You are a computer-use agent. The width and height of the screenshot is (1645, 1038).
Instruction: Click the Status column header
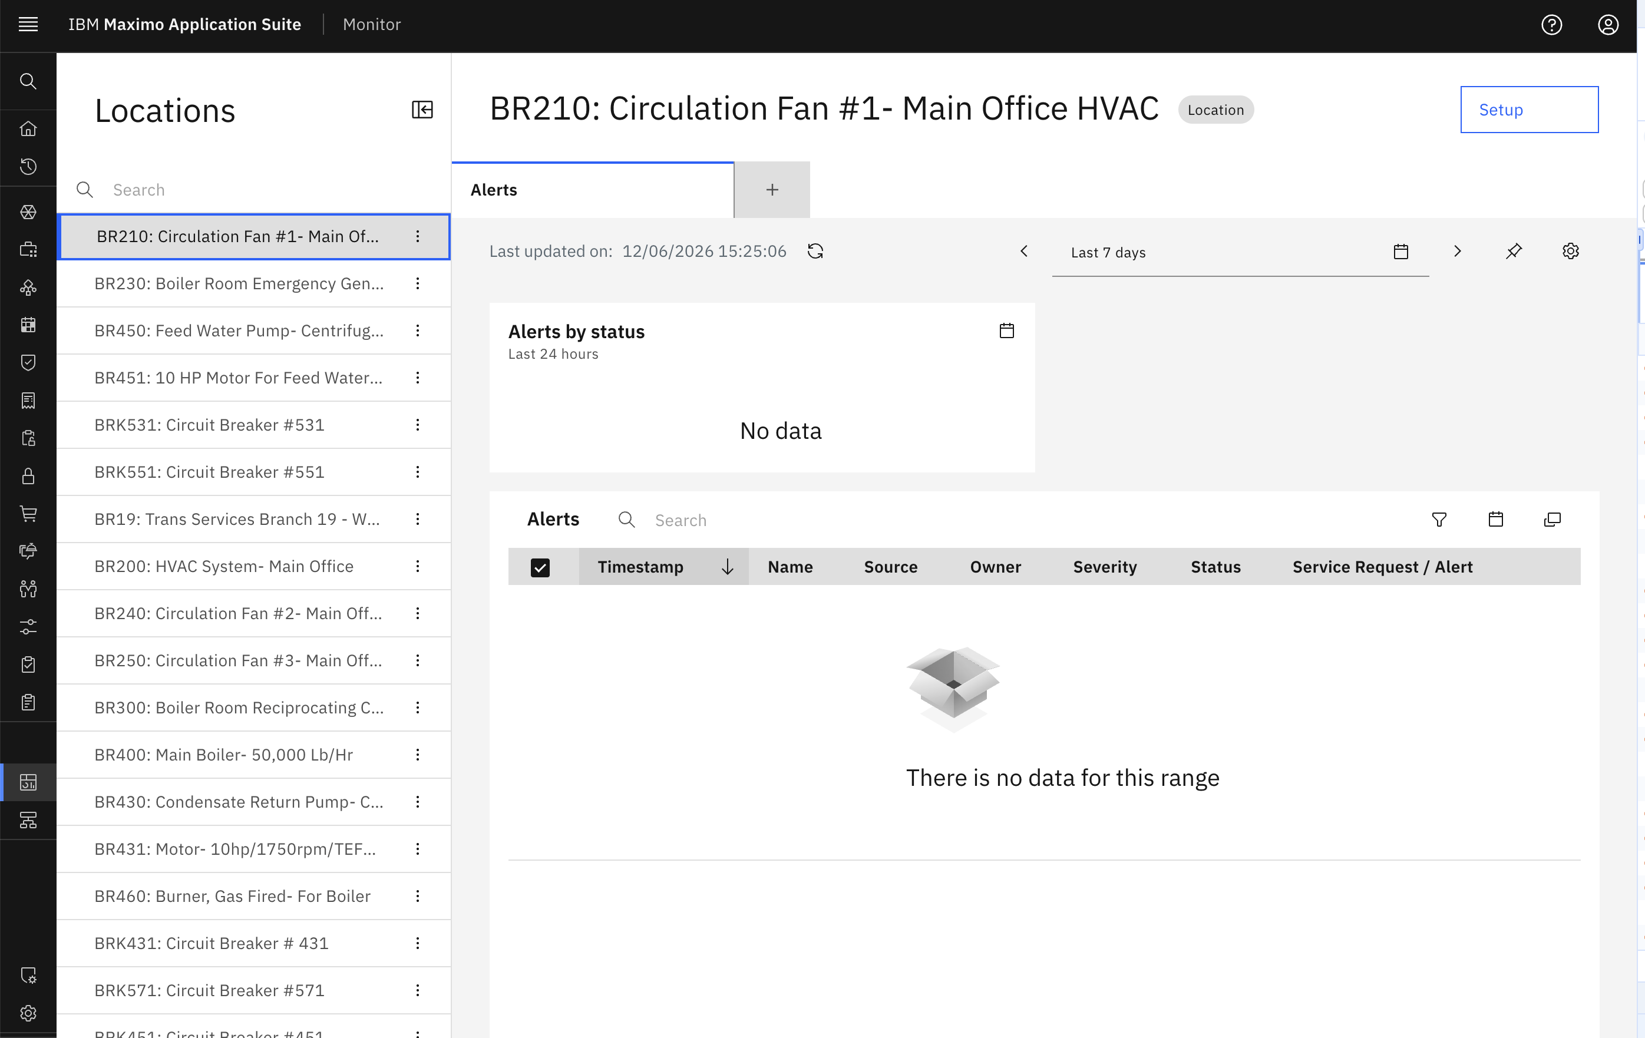(x=1215, y=567)
